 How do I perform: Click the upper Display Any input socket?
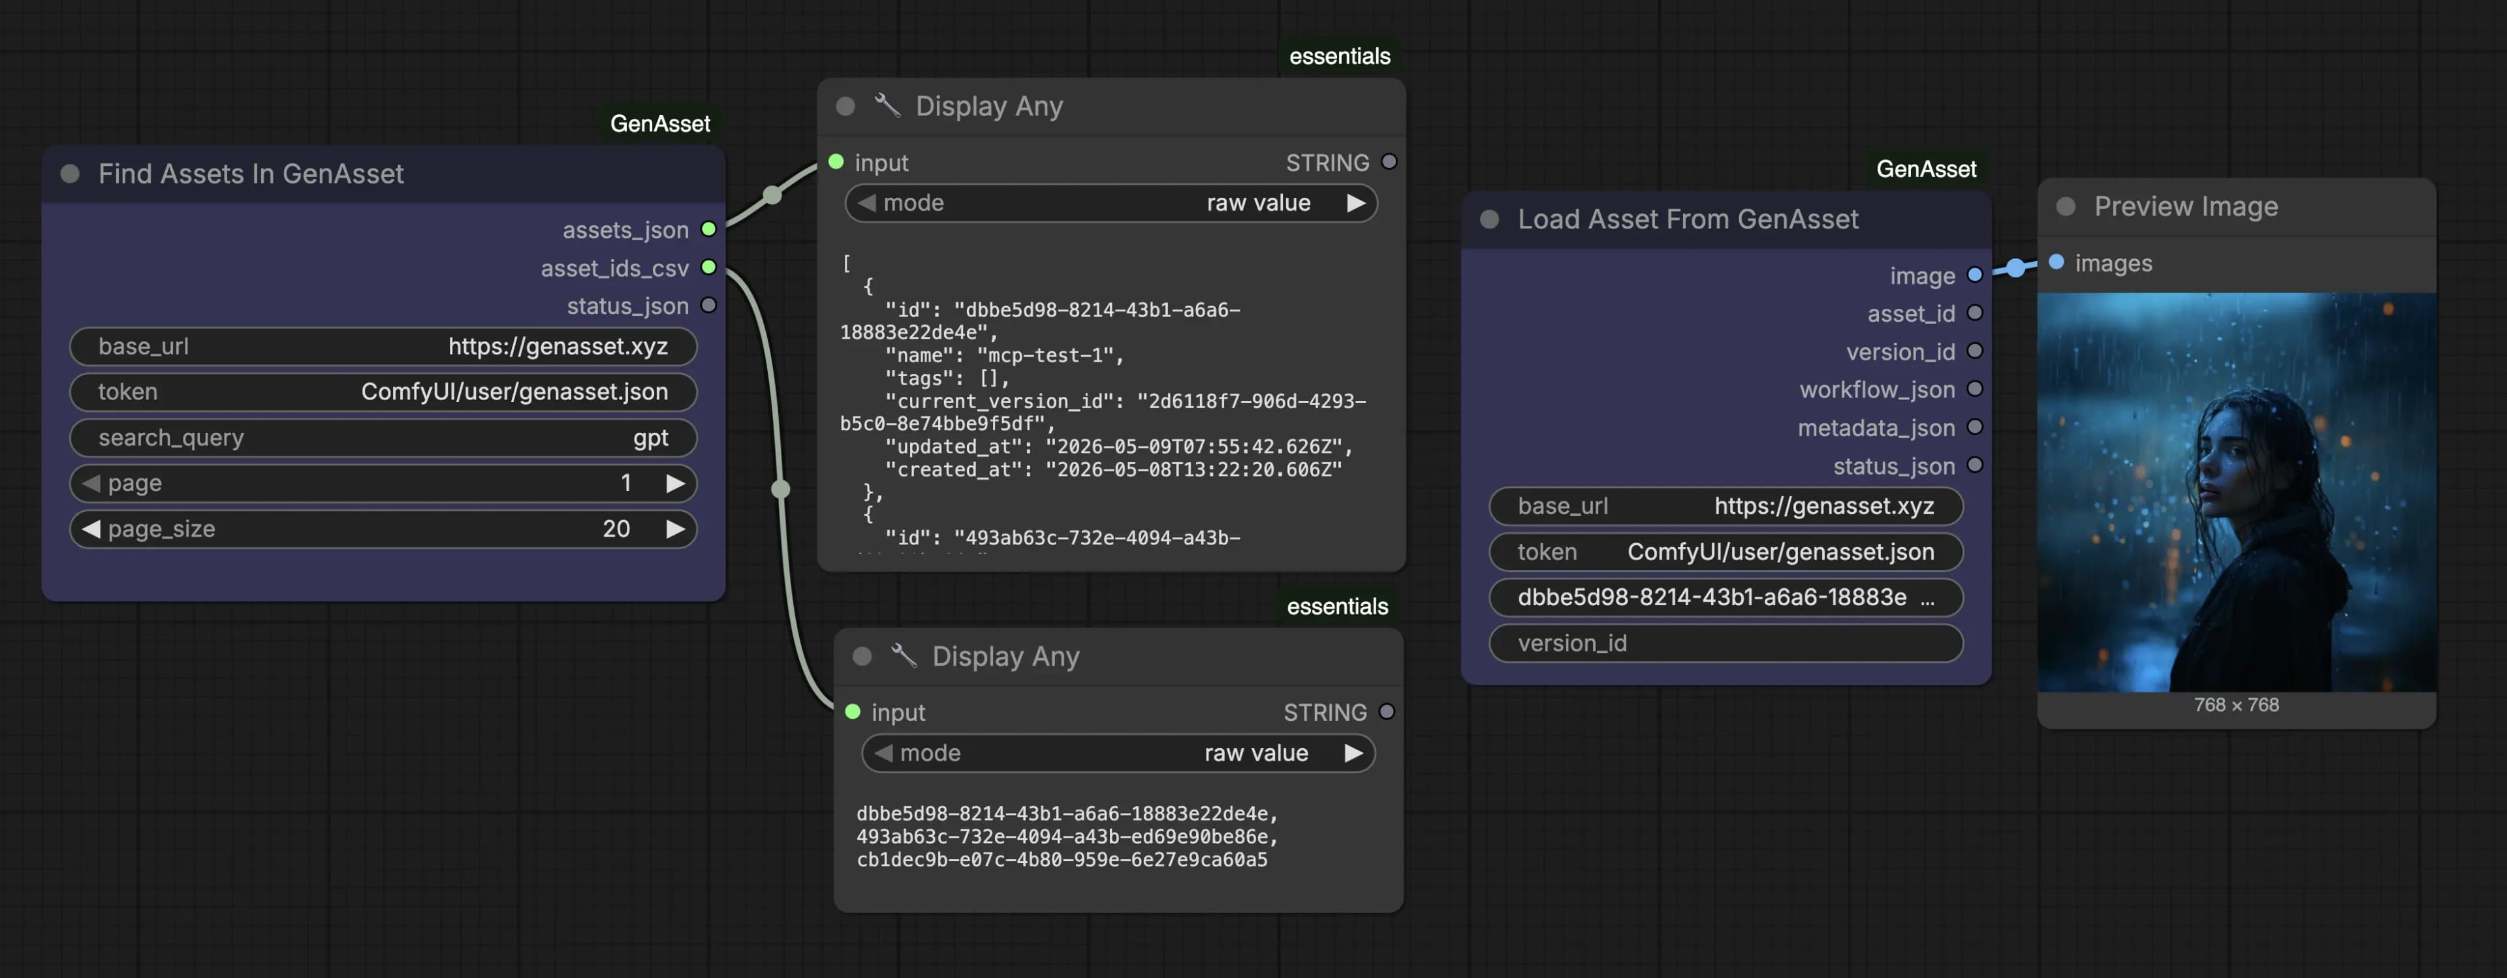[x=836, y=163]
